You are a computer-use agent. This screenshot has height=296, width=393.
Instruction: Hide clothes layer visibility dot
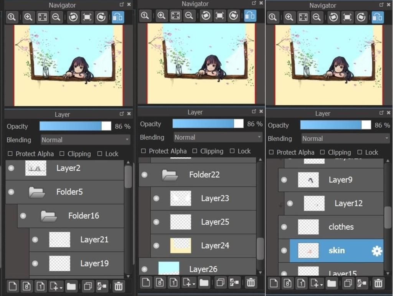(284, 227)
